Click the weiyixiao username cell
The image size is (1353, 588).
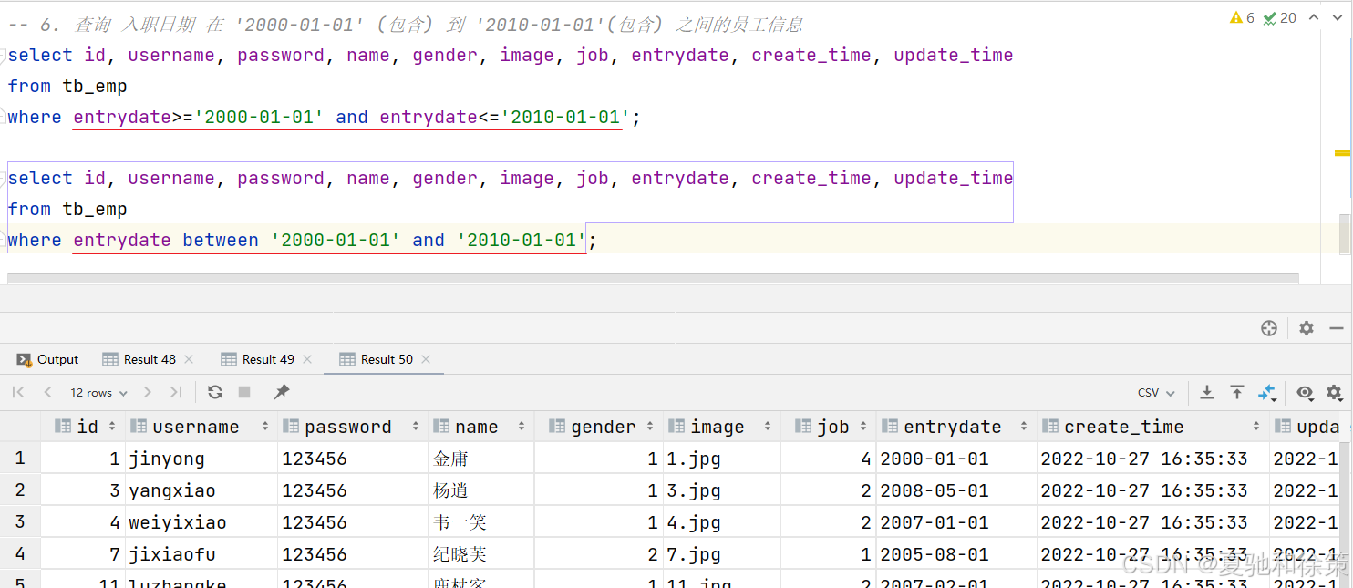click(x=201, y=522)
